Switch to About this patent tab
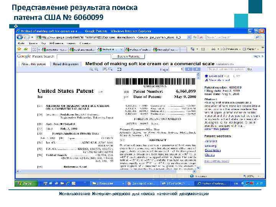The width and height of the screenshot is (276, 207). click(33, 64)
